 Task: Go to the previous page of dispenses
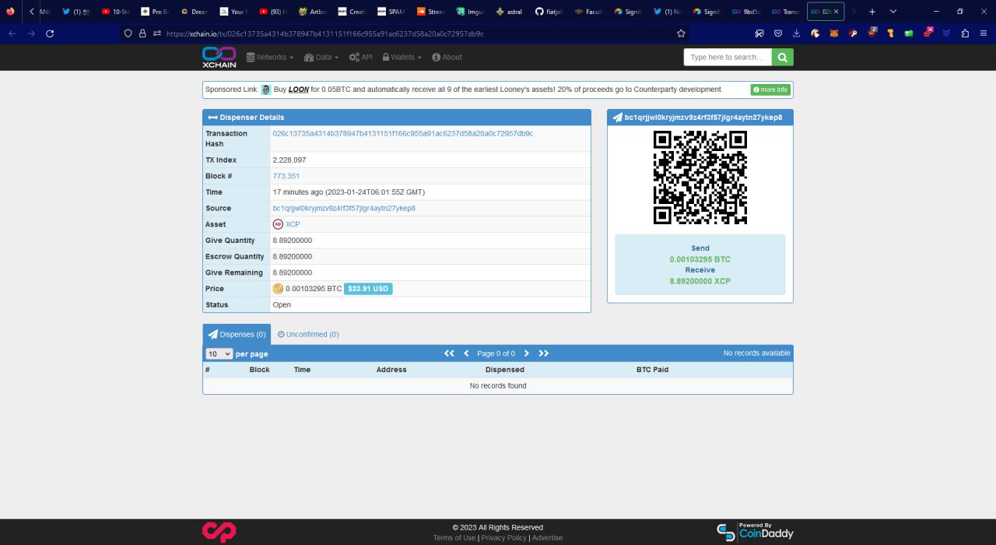tap(467, 353)
